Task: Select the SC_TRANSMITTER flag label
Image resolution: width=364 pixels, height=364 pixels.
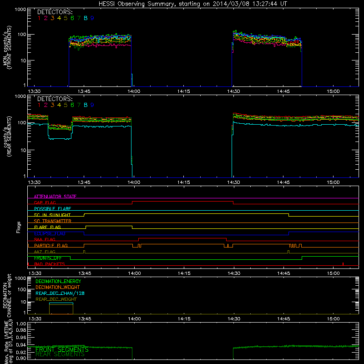Action: point(53,221)
